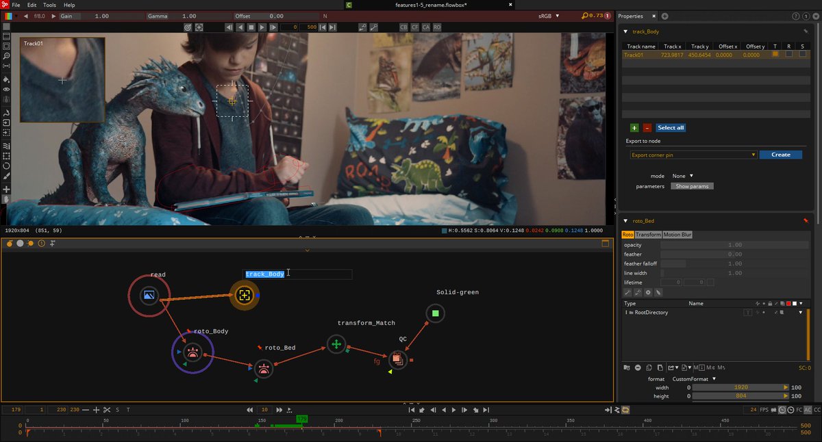Screen dimensions: 822x442
Task: Select the roto_Body node
Action: pyautogui.click(x=192, y=352)
